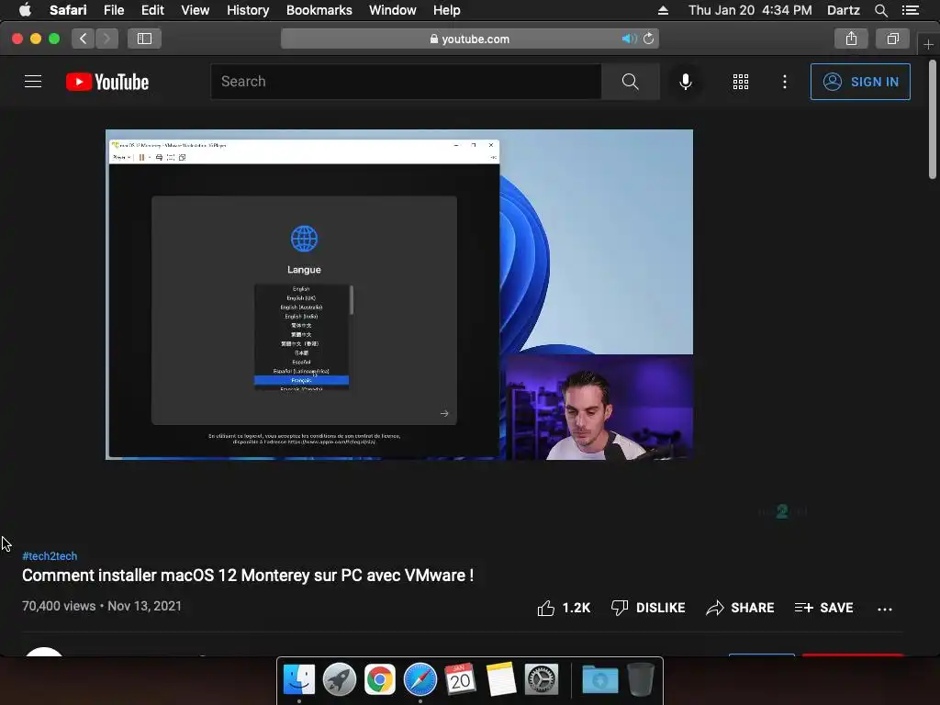Start voice search with microphone icon
The width and height of the screenshot is (940, 705).
[x=685, y=82]
